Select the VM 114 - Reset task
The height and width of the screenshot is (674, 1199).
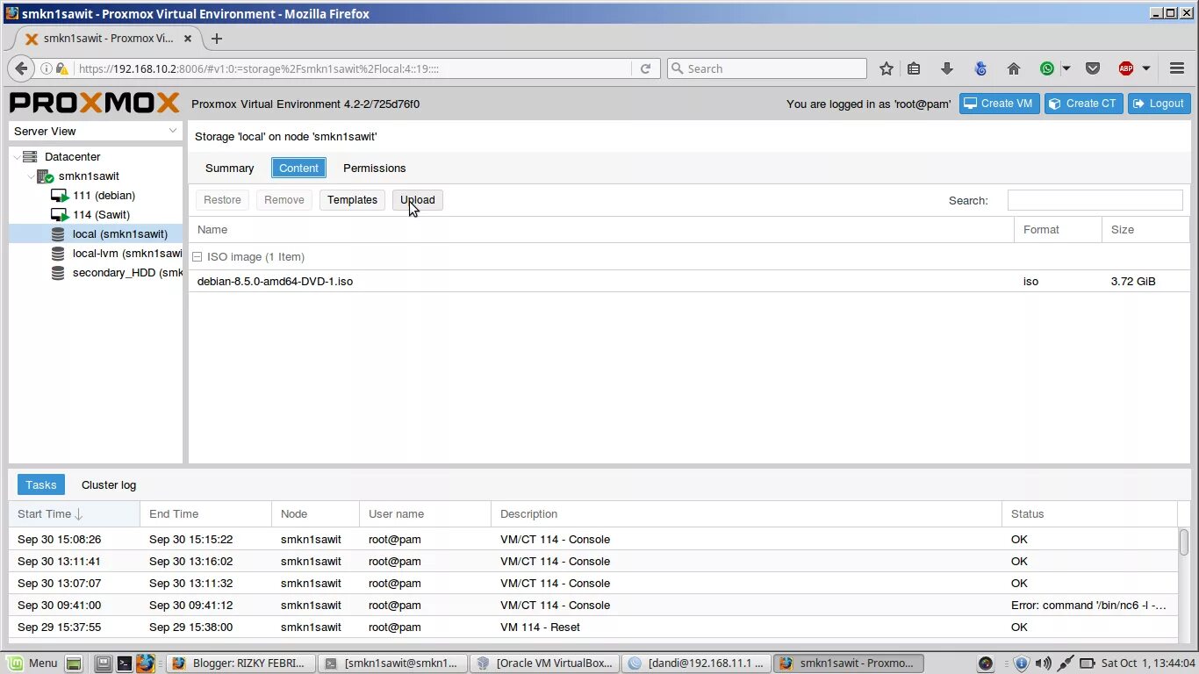(x=593, y=627)
